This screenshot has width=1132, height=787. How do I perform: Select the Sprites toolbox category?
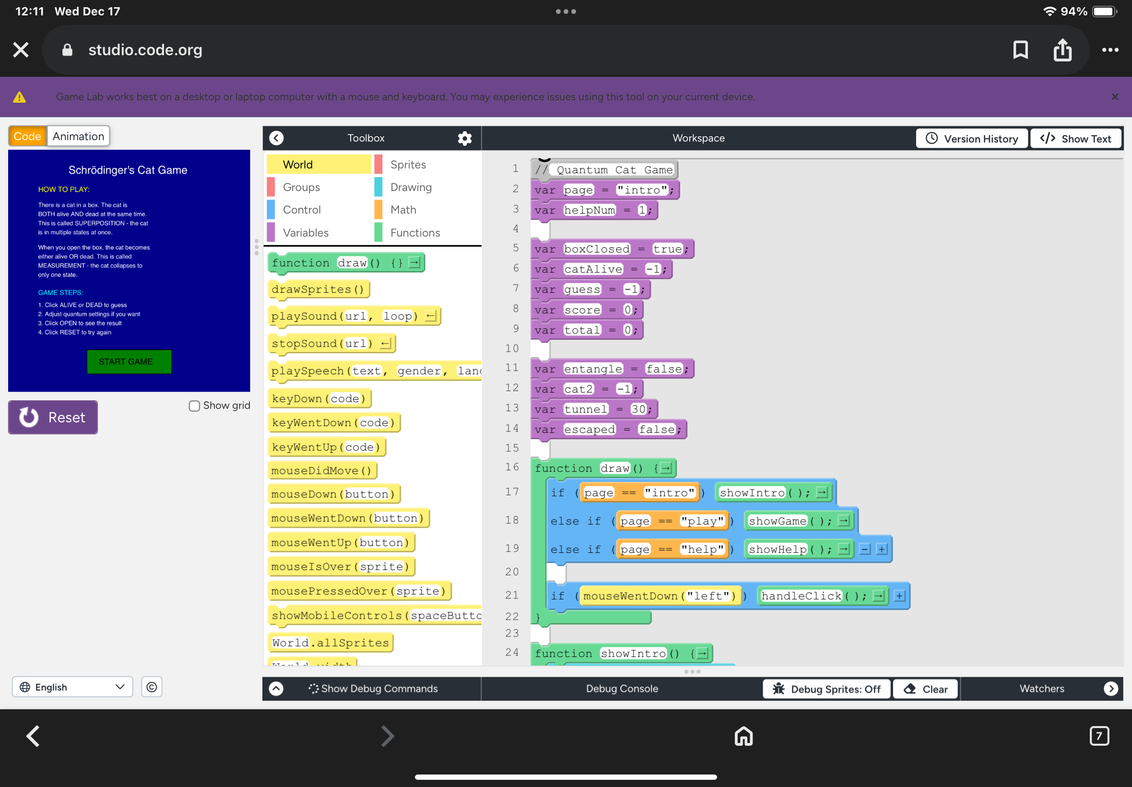[408, 165]
